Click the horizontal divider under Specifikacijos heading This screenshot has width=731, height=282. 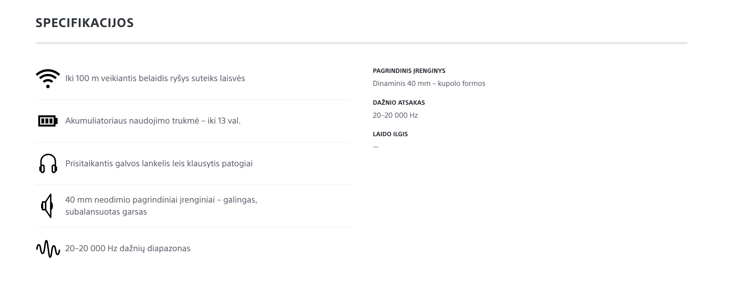361,43
